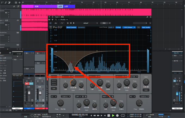
Task: Click the Soft button in the LLC section
Action: click(x=54, y=88)
